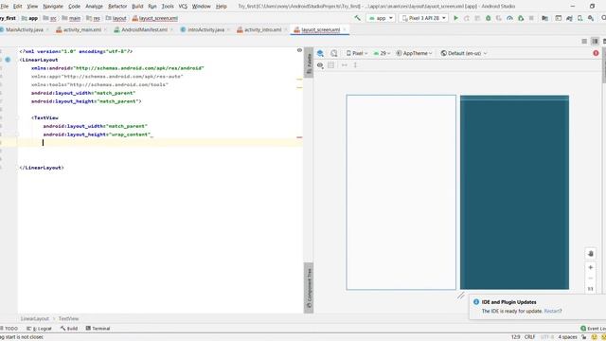Click LinearLayout in bottom breadcrumb
This screenshot has height=341, width=606.
click(35, 318)
